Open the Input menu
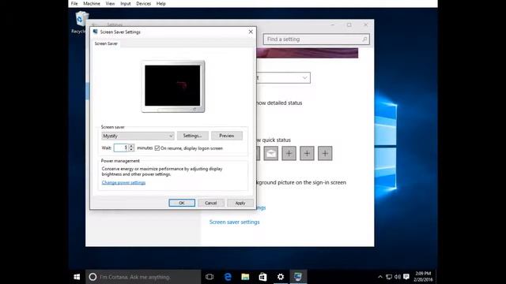Viewport: 506px width, 284px height. pos(126,3)
